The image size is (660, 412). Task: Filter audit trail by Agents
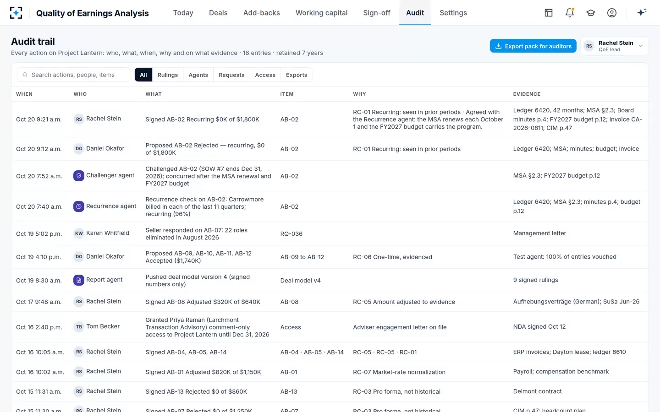click(x=198, y=75)
